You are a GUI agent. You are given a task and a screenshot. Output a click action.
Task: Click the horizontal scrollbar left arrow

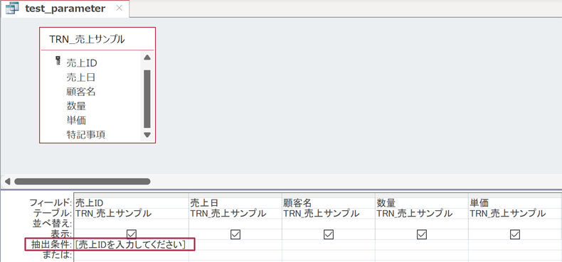tap(7, 182)
